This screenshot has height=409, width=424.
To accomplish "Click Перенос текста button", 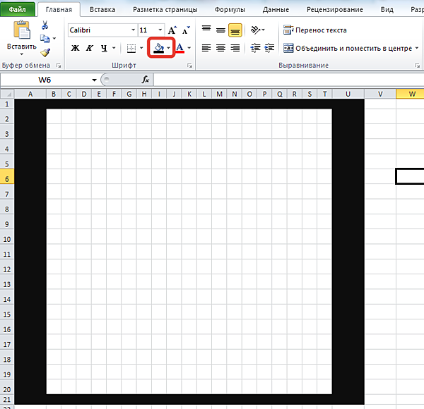I will pos(314,30).
